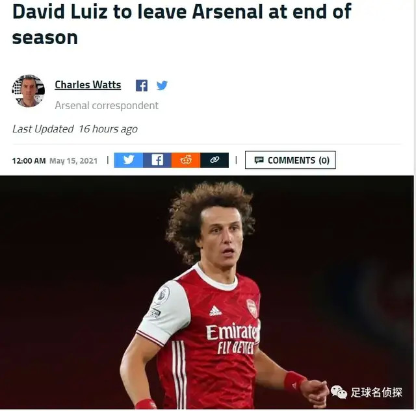Viewport: 416px width, 411px height.
Task: Click the Emirates sponsor logo on jersey
Action: coord(233,332)
